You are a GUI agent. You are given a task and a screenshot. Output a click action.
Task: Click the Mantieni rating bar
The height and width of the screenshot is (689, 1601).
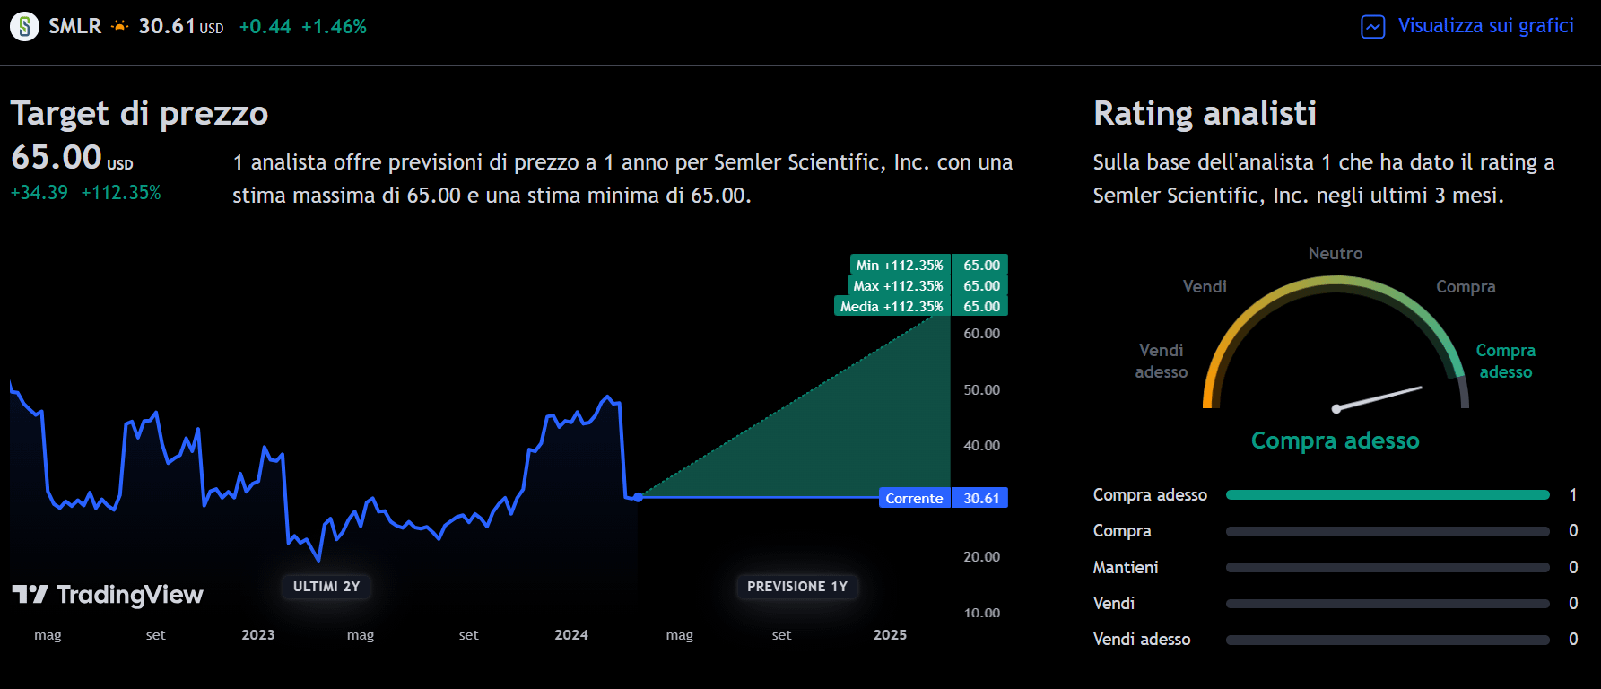(x=1388, y=567)
